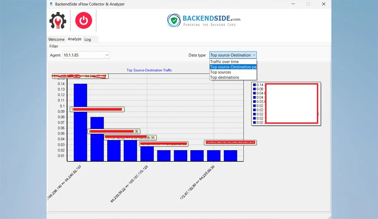This screenshot has height=219, width=378.
Task: Click the 0.1 y-axis value
Action: (62, 106)
